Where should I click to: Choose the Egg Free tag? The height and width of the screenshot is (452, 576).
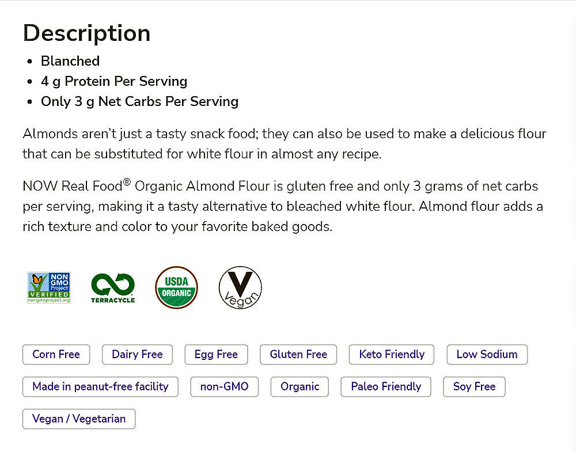[216, 354]
